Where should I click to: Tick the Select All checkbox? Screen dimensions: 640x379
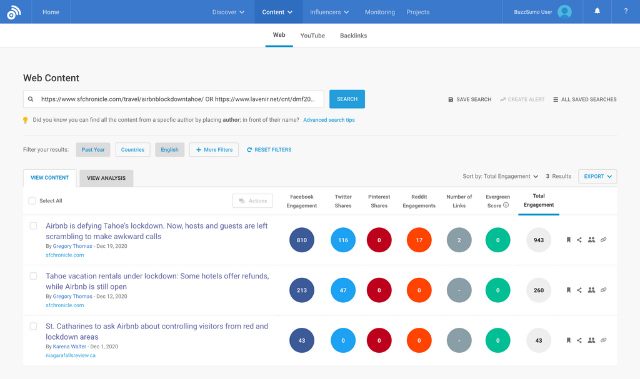[x=32, y=201]
